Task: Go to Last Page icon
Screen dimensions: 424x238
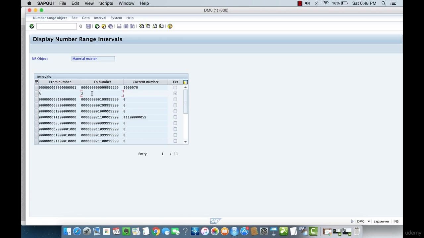Action: 161,26
